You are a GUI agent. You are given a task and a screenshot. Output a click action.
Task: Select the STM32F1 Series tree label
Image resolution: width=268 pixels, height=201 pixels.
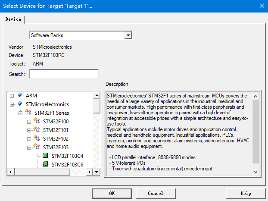click(52, 113)
